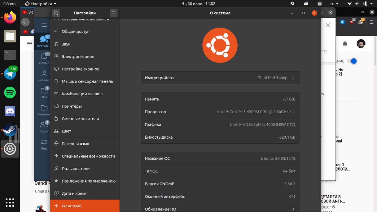Image resolution: width=377 pixels, height=212 pixels.
Task: Open the system menu arrow in top bar
Action: click(372, 4)
